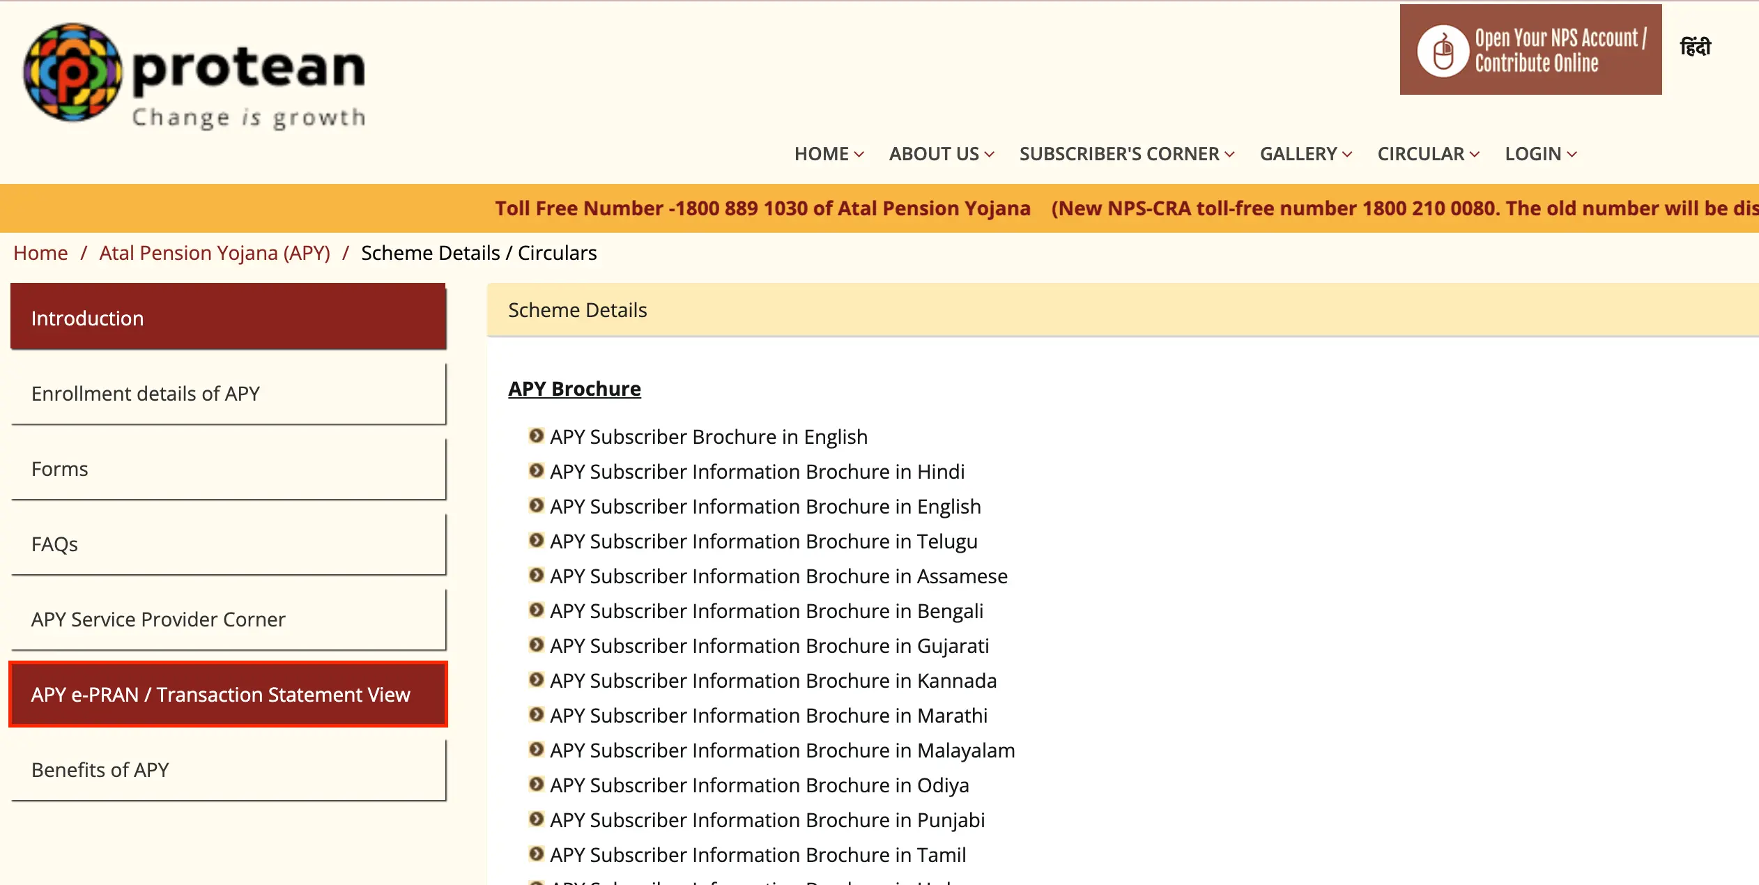
Task: Open Information Brochure in Marathi
Action: 769,716
